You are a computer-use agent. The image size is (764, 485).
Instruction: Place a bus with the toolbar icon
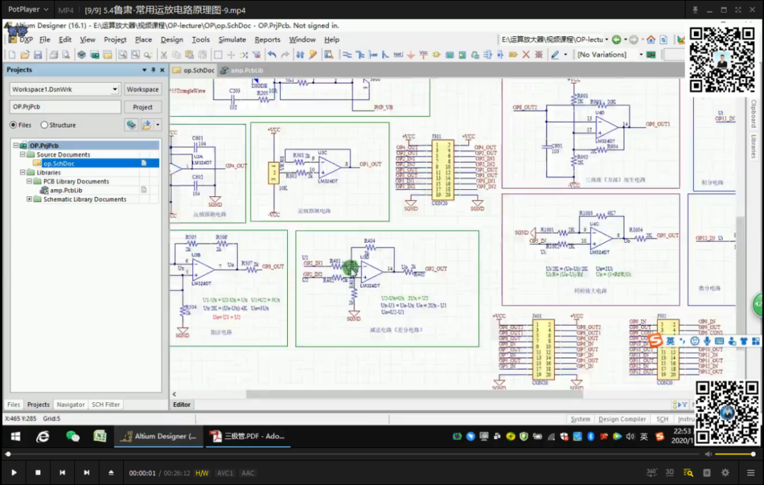click(360, 55)
